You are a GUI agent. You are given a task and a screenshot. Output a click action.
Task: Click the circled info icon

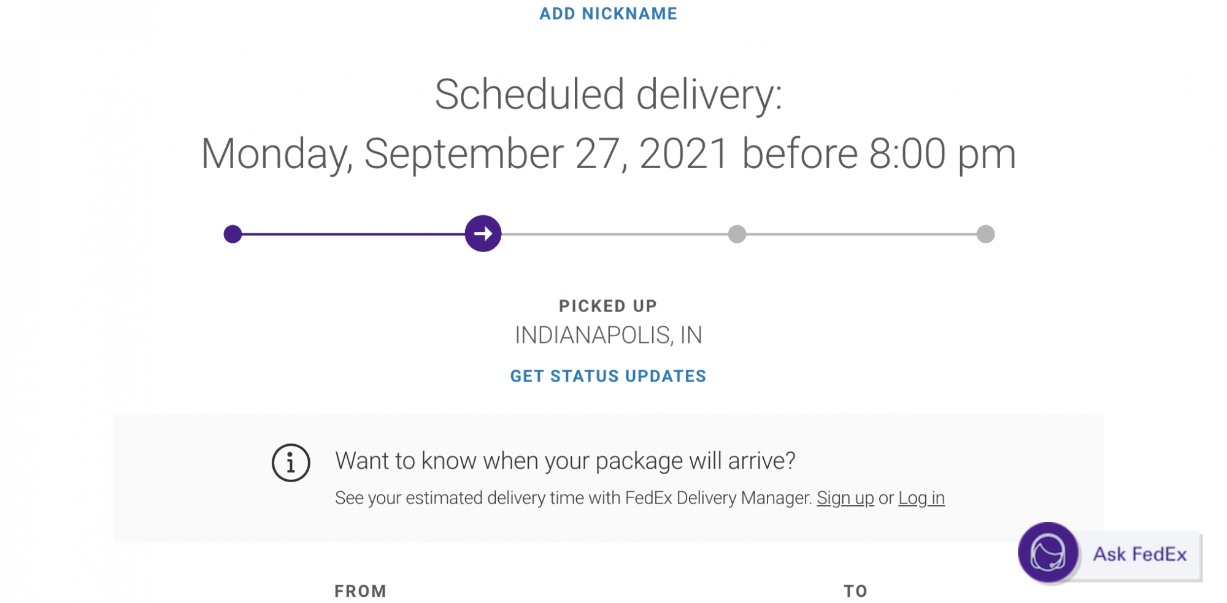point(291,463)
